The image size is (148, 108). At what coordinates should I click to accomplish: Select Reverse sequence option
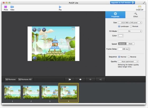(x=129, y=57)
